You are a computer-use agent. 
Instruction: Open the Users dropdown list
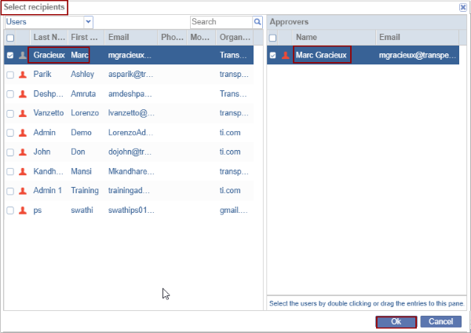(x=88, y=22)
